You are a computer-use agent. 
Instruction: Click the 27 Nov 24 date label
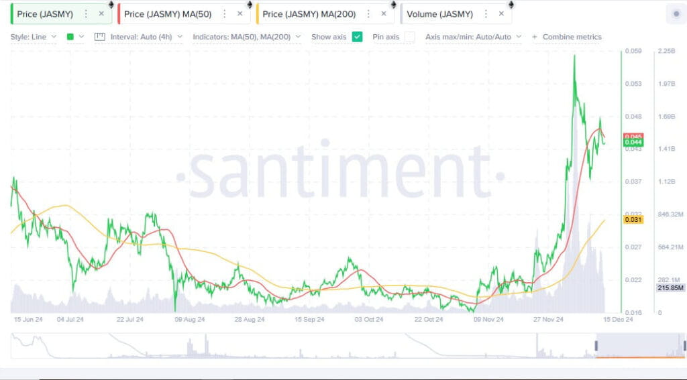pos(548,320)
